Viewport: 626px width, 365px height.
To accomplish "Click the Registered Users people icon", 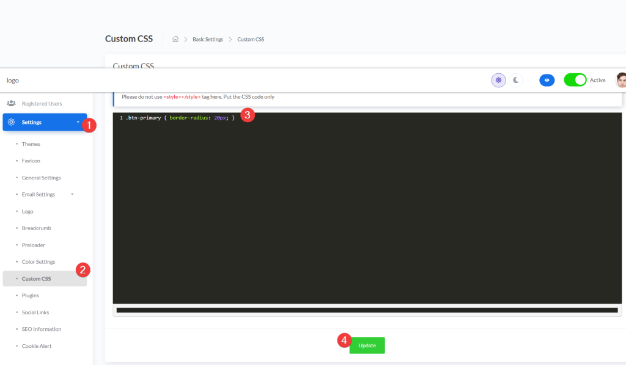I will point(11,104).
